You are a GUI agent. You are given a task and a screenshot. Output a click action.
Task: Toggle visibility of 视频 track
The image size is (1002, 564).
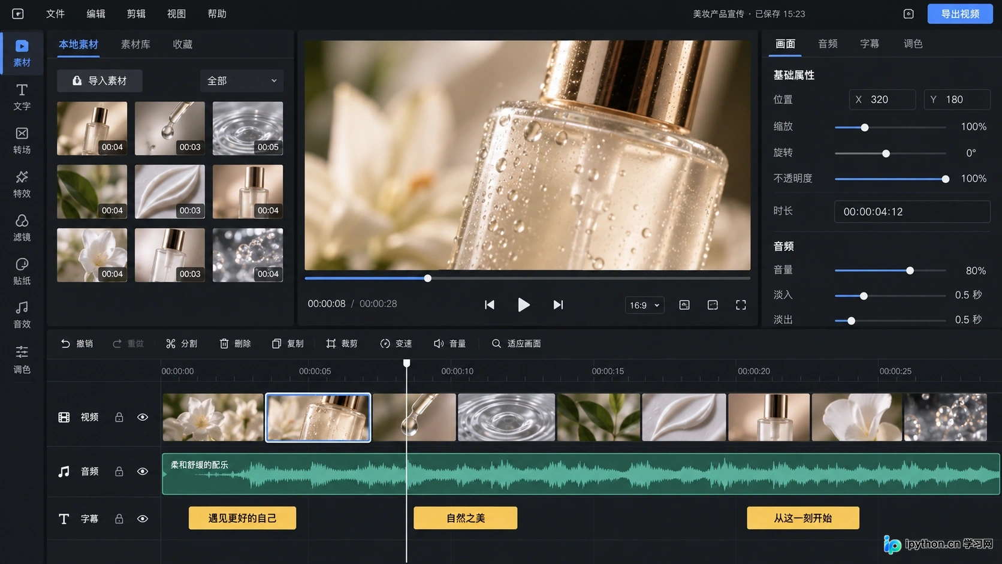[143, 417]
